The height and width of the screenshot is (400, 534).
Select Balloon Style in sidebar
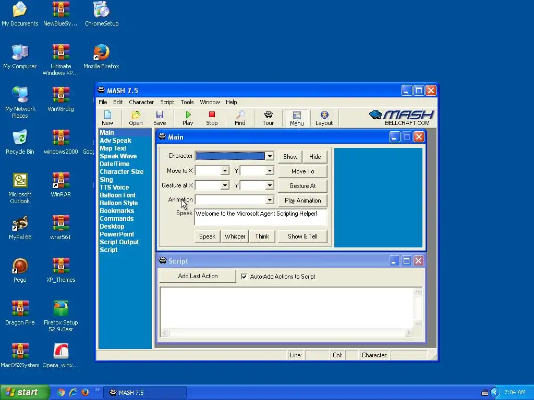[119, 203]
